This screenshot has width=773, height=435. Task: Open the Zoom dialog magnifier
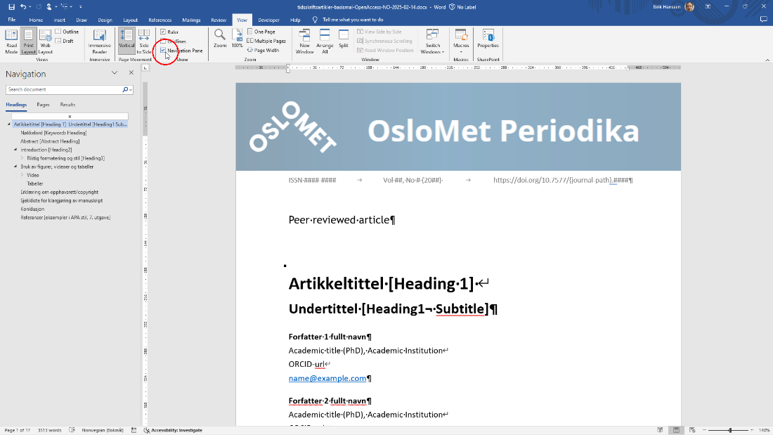tap(220, 38)
